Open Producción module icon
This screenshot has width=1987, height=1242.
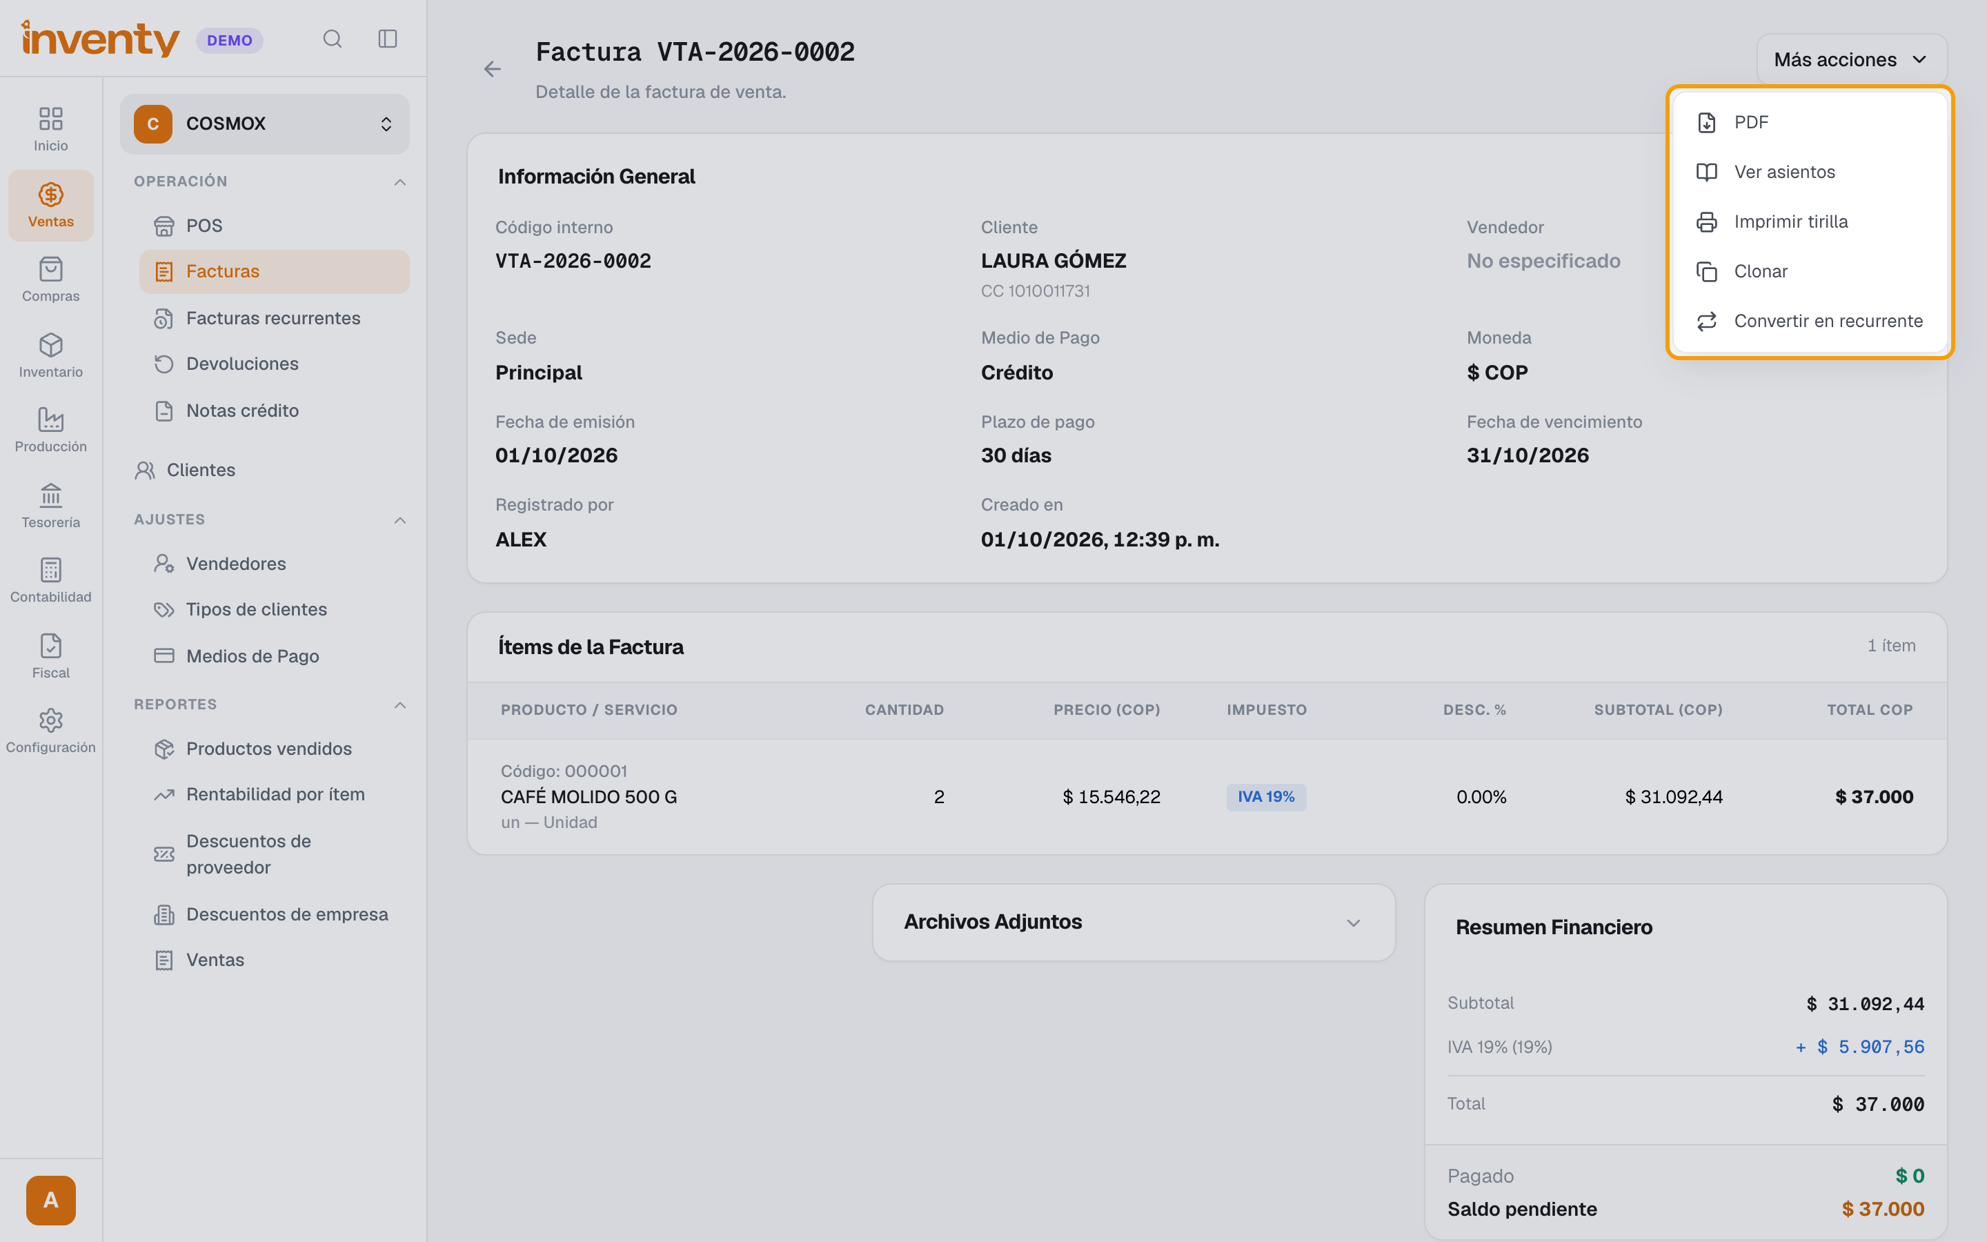[x=51, y=430]
